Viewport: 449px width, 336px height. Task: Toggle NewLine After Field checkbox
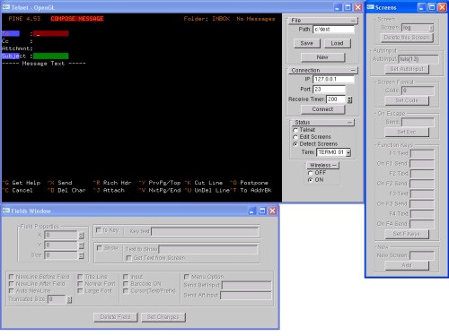point(12,284)
